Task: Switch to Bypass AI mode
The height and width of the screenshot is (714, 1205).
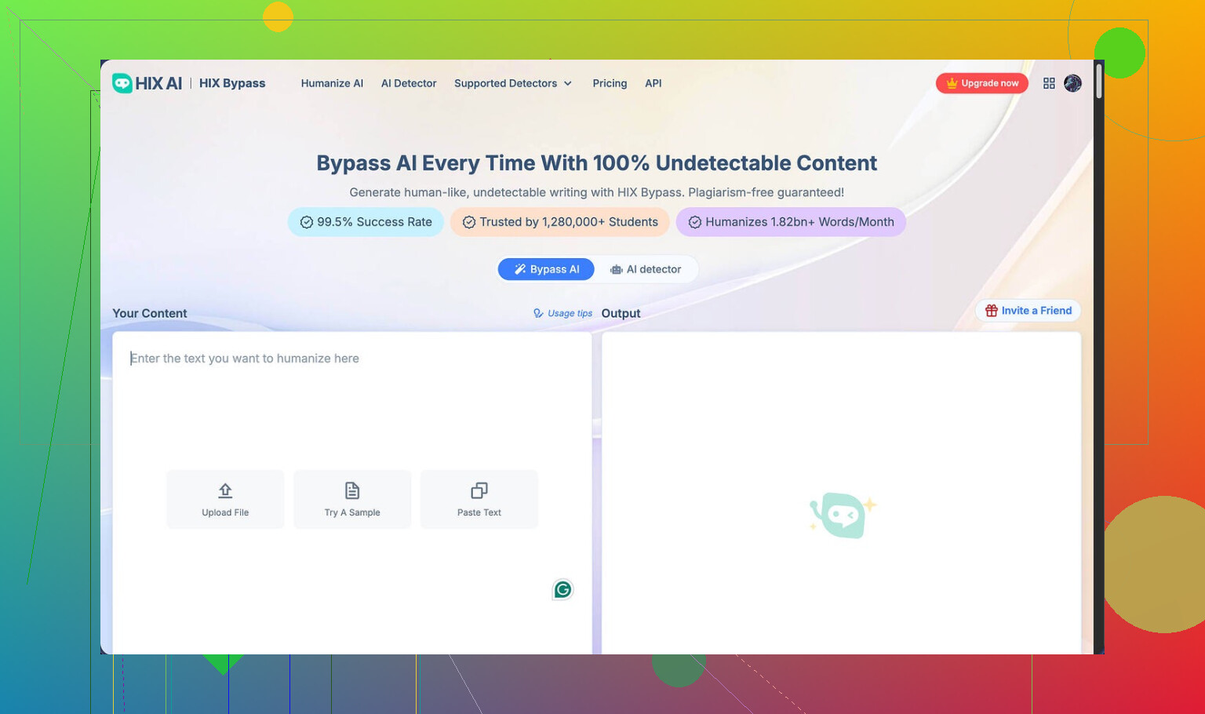Action: coord(546,269)
